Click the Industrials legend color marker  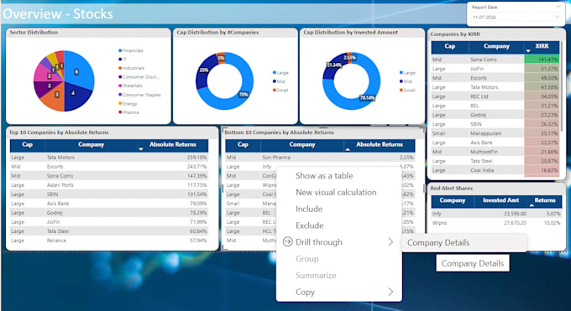point(120,68)
